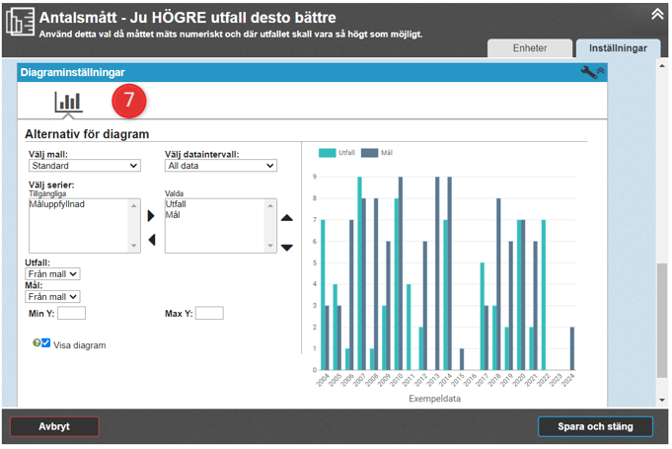Viewport: 672px width, 449px height.
Task: Click the red number 7 badge
Action: 129,101
